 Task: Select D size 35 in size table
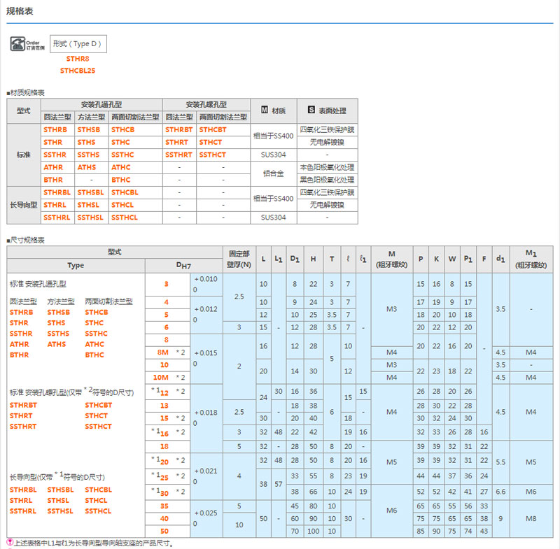pyautogui.click(x=164, y=506)
